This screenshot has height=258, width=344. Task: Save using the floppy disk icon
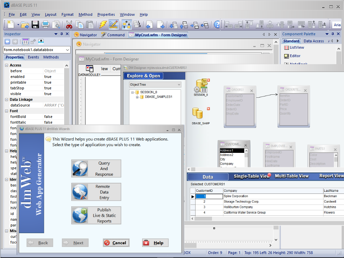pos(35,25)
